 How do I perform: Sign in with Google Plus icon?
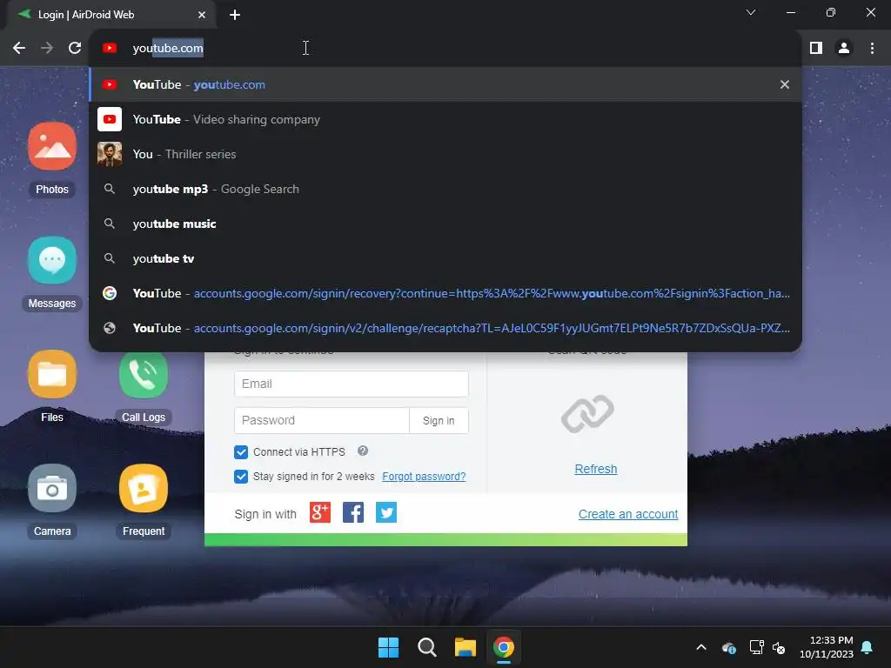tap(320, 512)
